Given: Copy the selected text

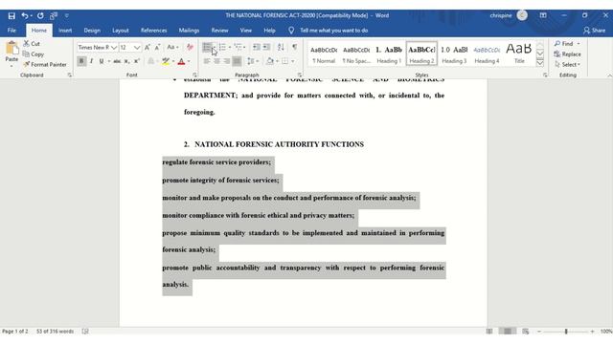Looking at the screenshot, I should (x=34, y=54).
